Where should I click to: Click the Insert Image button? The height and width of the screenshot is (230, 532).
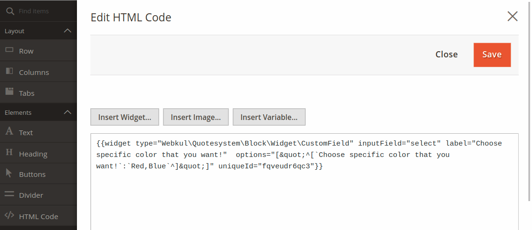click(196, 117)
